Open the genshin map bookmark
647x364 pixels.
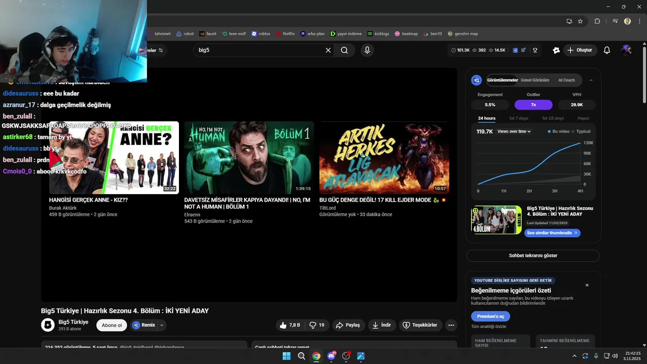point(463,34)
